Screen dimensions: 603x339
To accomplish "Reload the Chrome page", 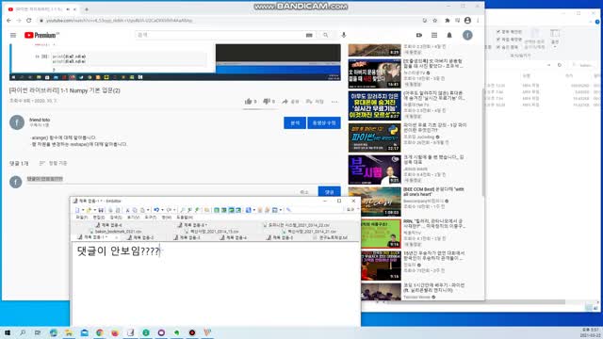I will (x=29, y=20).
